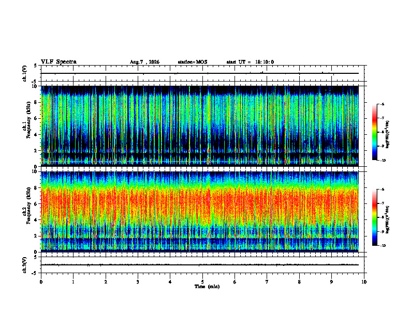Click the "station=MOS" header label
Screen dimensions: 410x316
193,62
